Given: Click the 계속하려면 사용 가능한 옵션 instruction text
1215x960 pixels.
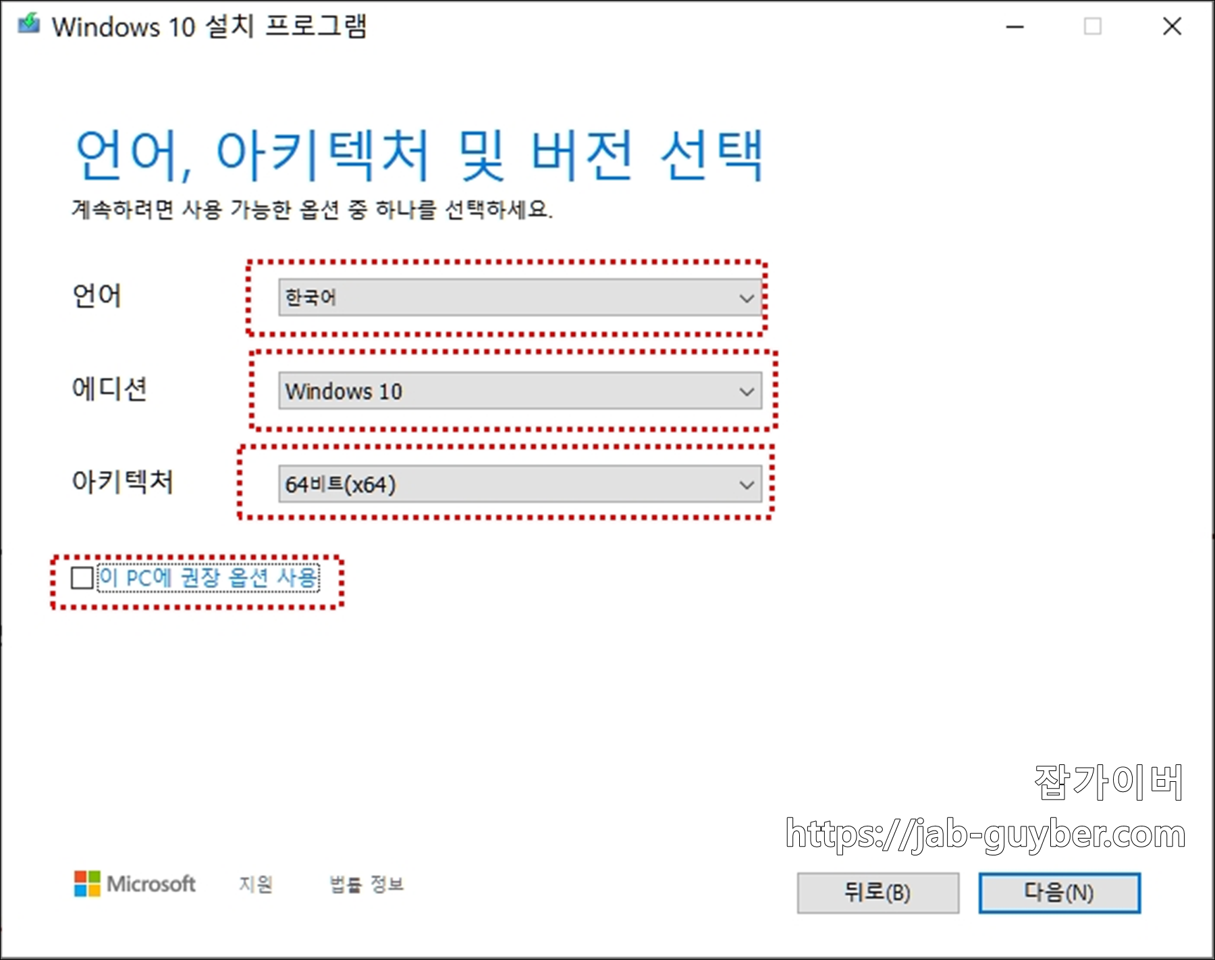Looking at the screenshot, I should tap(313, 209).
